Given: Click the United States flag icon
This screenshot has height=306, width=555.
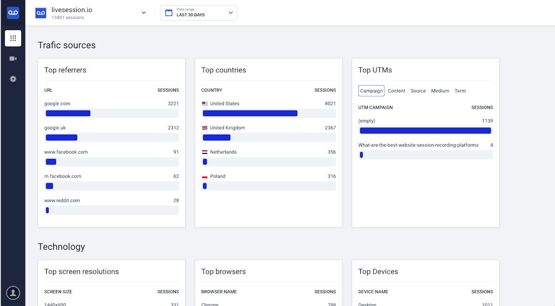Looking at the screenshot, I should 205,104.
